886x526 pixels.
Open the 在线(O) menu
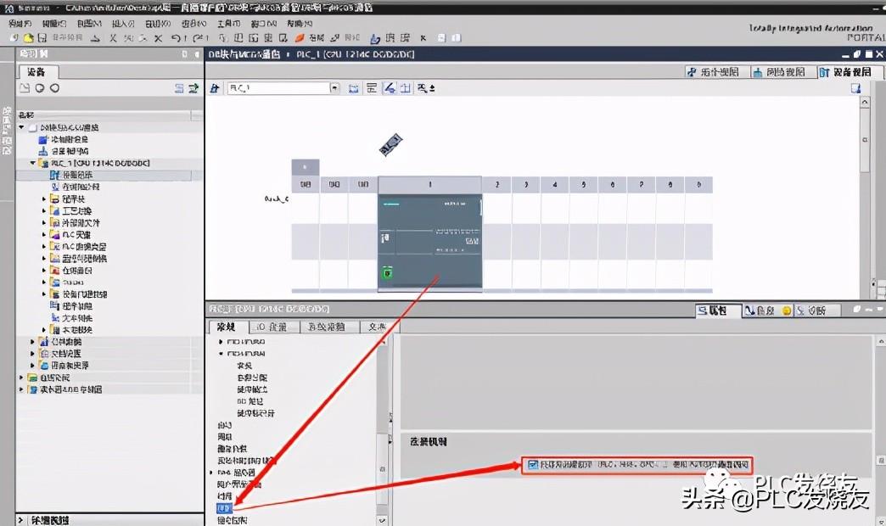point(193,23)
